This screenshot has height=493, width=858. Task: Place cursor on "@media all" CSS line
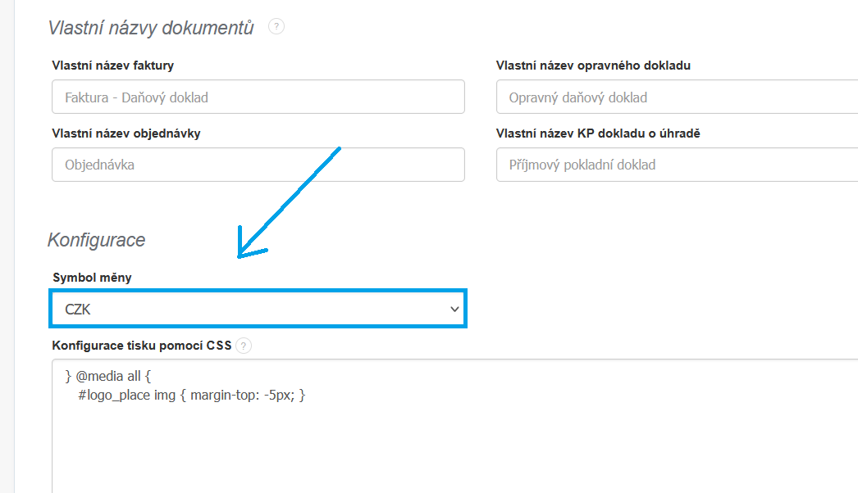(114, 377)
